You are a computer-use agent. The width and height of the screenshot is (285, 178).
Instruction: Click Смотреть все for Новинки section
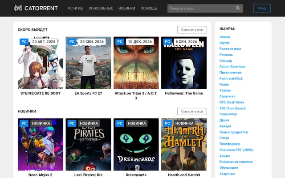[x=192, y=111]
